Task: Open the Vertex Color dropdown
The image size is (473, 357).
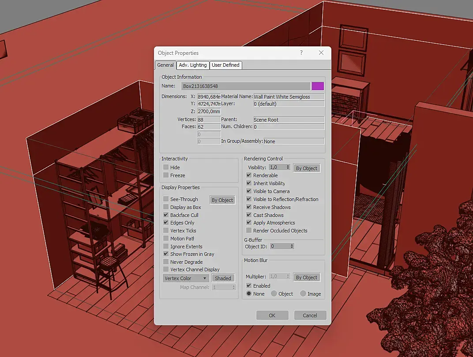Action: [x=186, y=278]
